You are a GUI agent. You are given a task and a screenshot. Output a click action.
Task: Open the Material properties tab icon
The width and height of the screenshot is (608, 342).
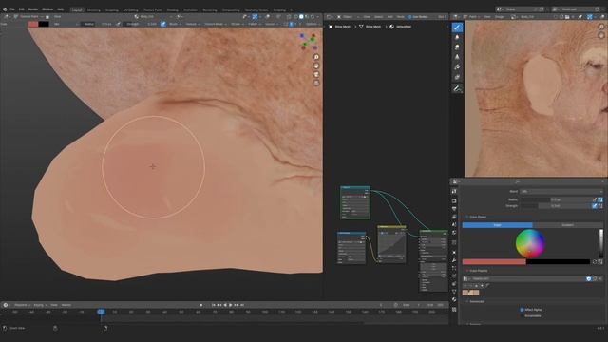pos(454,300)
